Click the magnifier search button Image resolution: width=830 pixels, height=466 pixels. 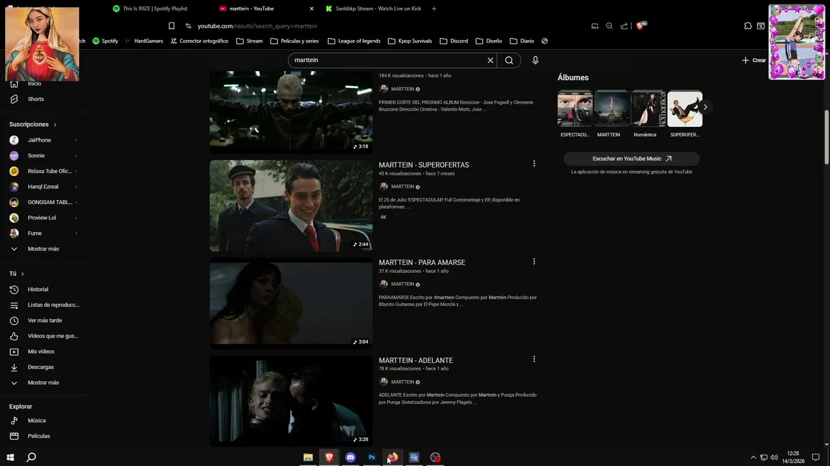point(509,60)
